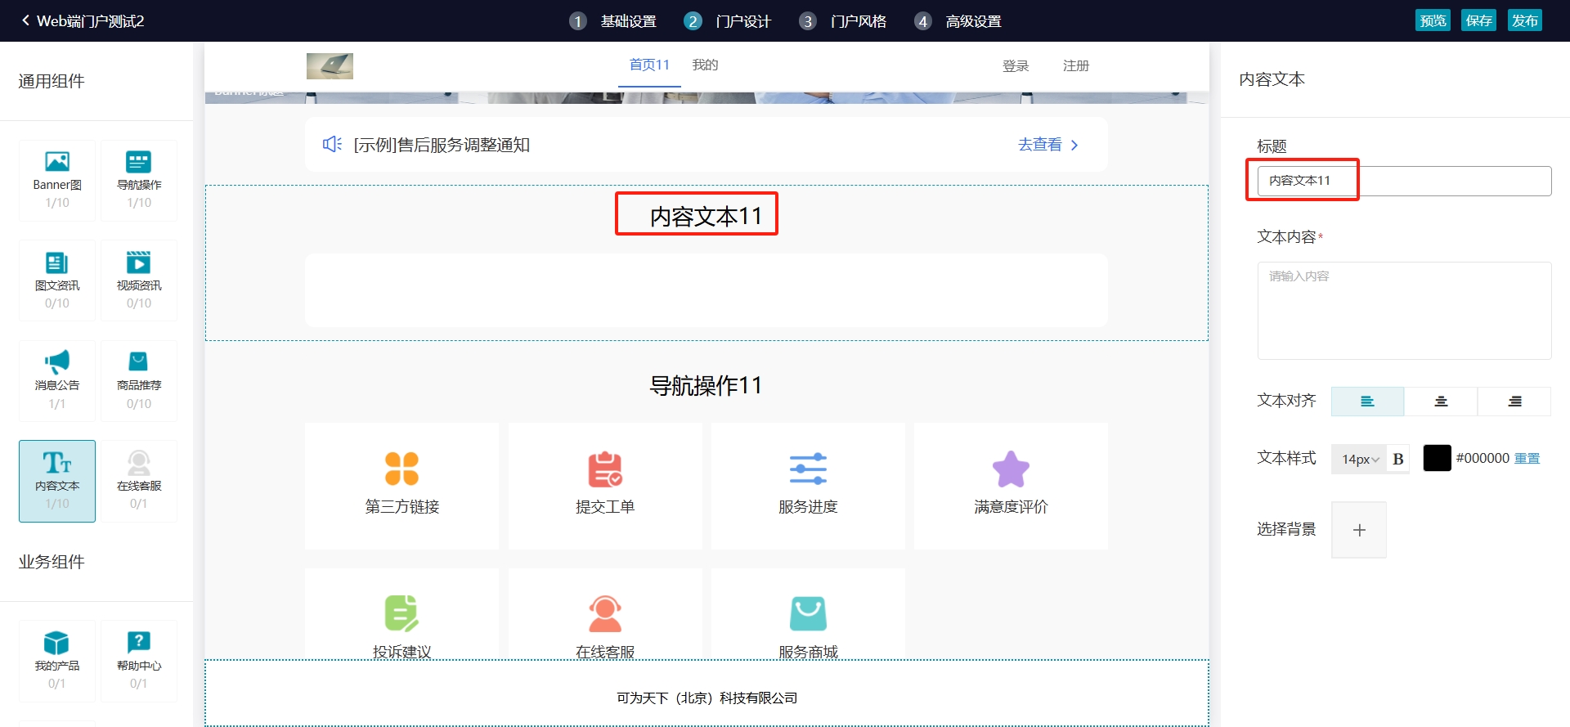Go to step 1 基础设置
Image resolution: width=1570 pixels, height=727 pixels.
click(613, 21)
